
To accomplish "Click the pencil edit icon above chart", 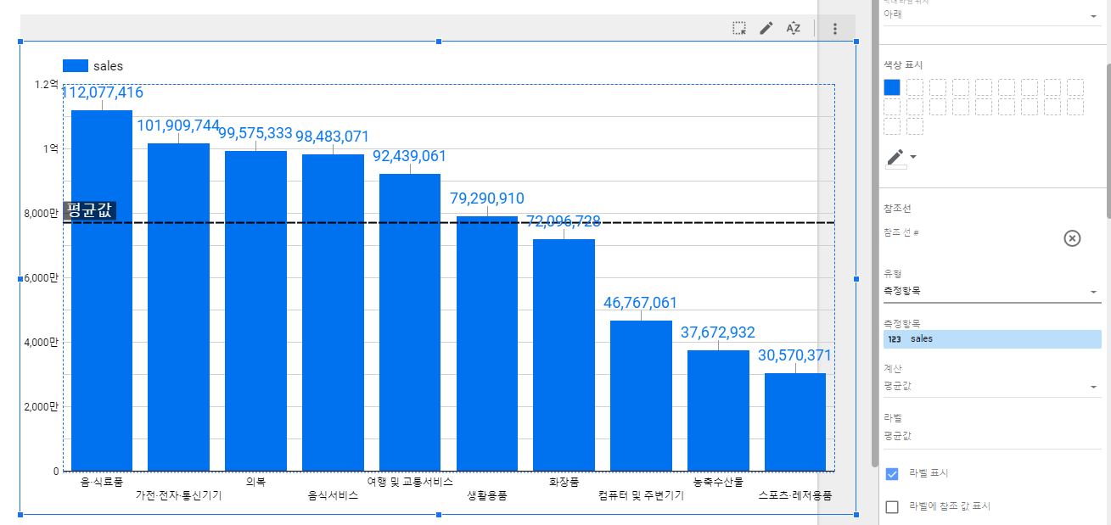I will [x=766, y=28].
